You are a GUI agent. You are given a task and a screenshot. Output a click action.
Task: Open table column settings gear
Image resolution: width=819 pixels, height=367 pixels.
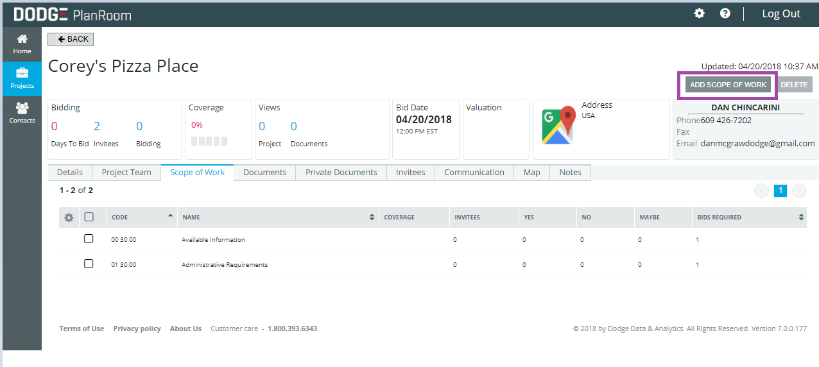(69, 218)
